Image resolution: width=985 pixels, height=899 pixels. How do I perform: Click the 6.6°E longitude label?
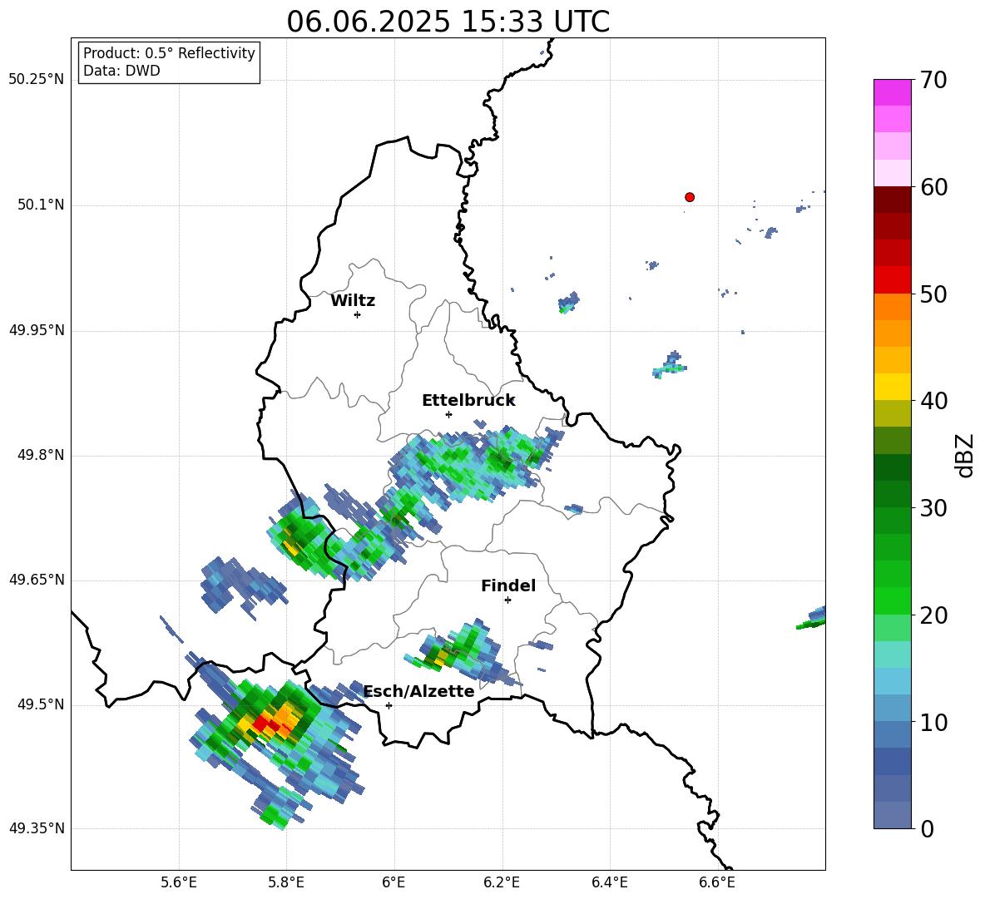[717, 882]
